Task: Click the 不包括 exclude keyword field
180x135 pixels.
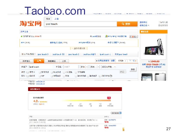Action: (x=71, y=67)
